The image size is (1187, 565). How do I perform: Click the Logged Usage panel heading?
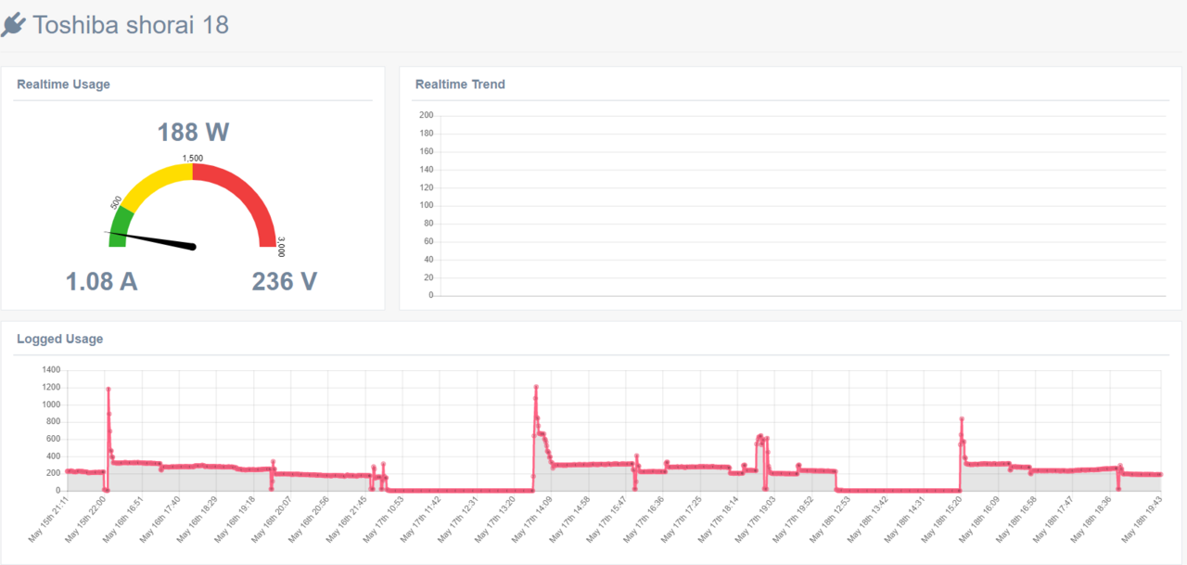59,340
